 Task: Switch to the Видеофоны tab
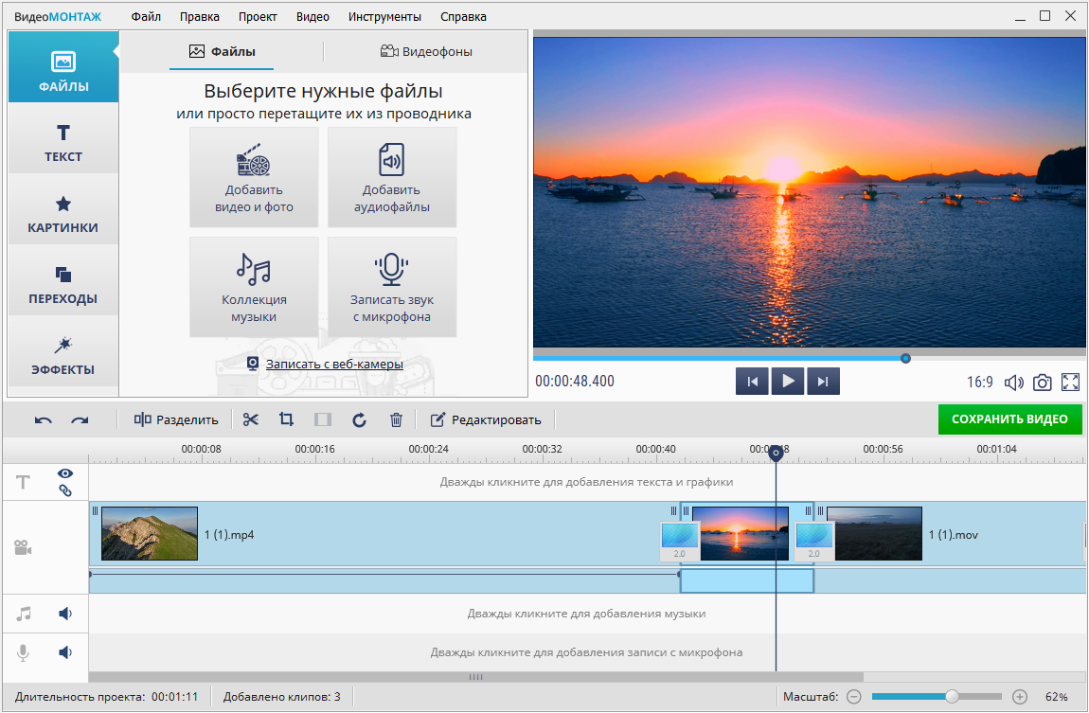pos(426,51)
